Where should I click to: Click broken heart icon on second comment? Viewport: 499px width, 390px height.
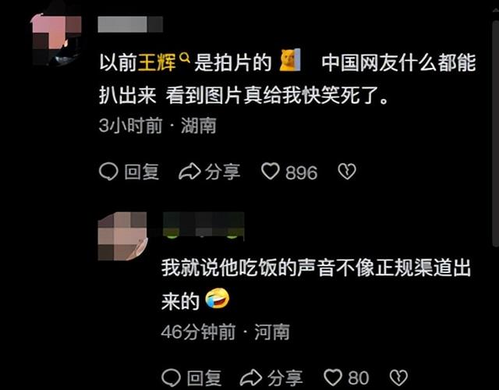[398, 378]
